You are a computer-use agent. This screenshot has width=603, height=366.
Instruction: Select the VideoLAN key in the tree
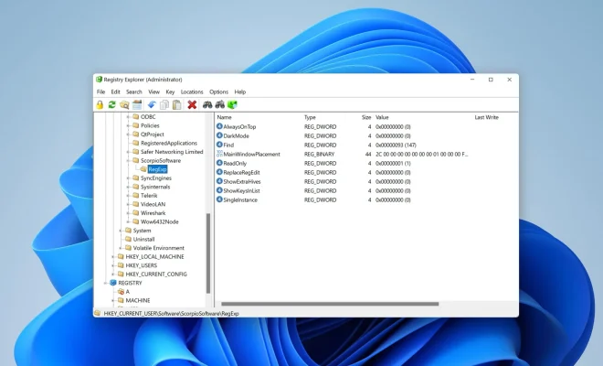153,204
